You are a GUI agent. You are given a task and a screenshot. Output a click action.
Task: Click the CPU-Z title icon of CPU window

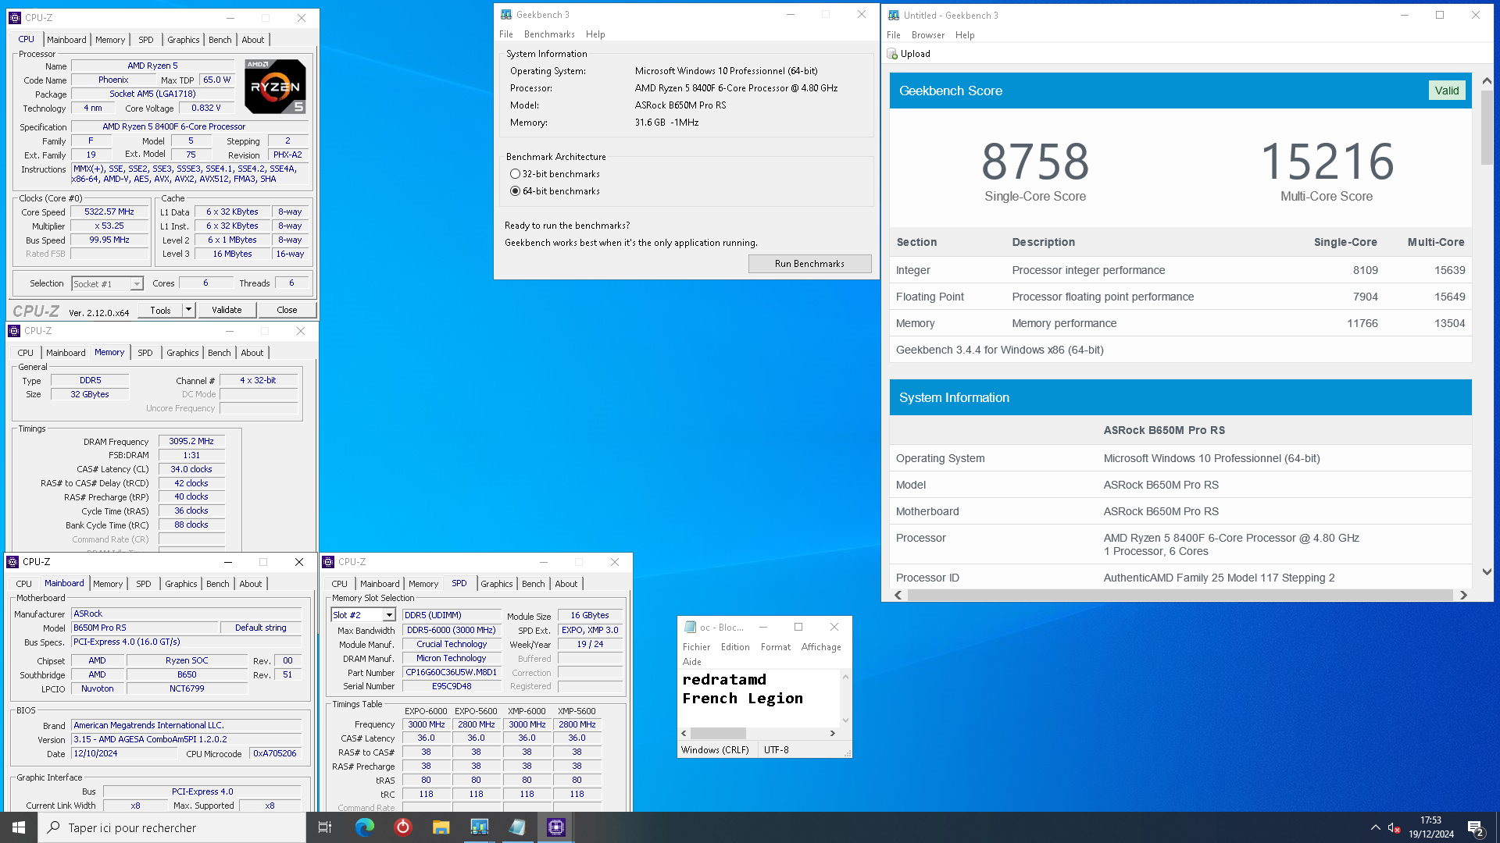(15, 17)
